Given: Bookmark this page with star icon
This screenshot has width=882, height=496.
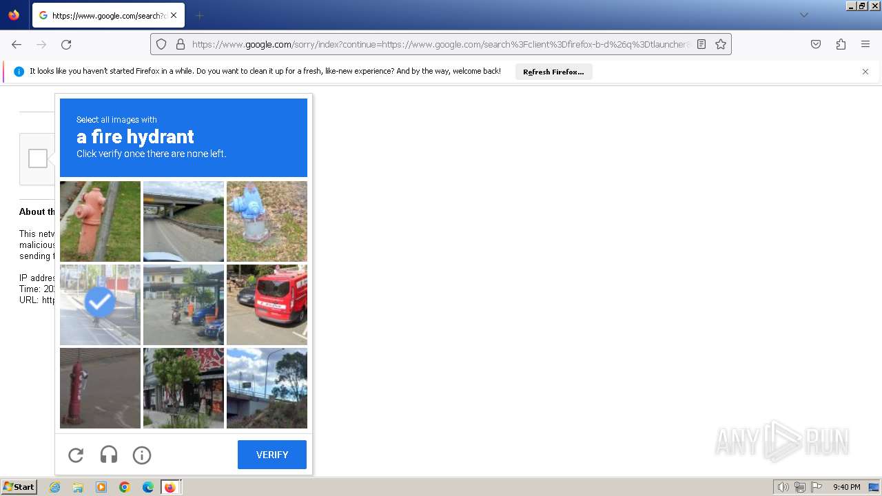Looking at the screenshot, I should (x=721, y=44).
